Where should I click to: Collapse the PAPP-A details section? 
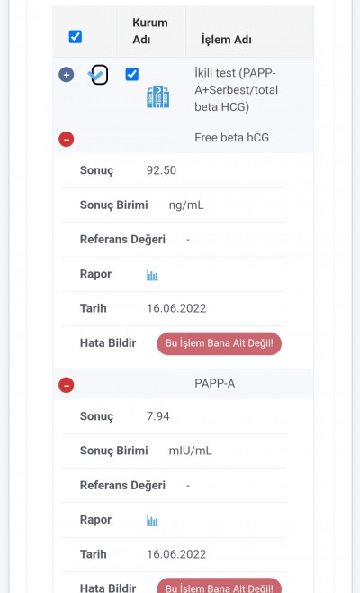[x=66, y=385]
